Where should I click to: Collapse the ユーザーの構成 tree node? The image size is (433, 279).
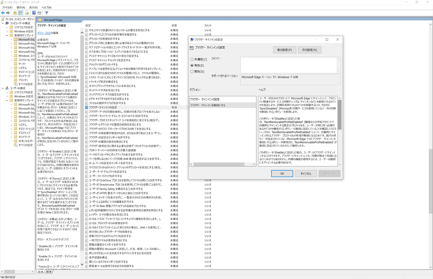[x=2, y=88]
